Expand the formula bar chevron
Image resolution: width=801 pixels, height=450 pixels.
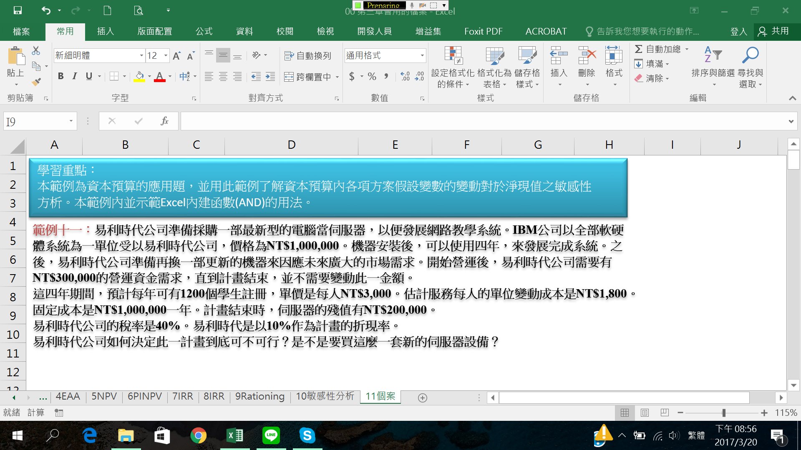click(x=791, y=122)
